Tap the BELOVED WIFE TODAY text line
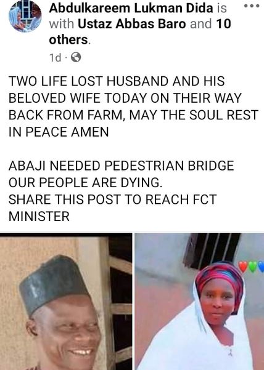Image resolution: width=264 pixels, height=370 pixels. click(x=125, y=98)
